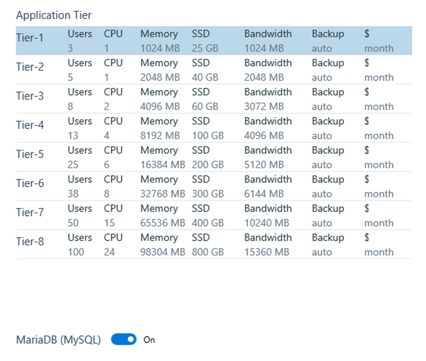The height and width of the screenshot is (361, 426).
Task: Select the Tier-2 application tier
Action: 30,67
